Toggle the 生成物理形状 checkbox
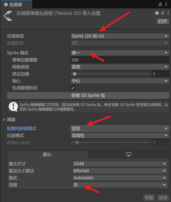 [73, 88]
